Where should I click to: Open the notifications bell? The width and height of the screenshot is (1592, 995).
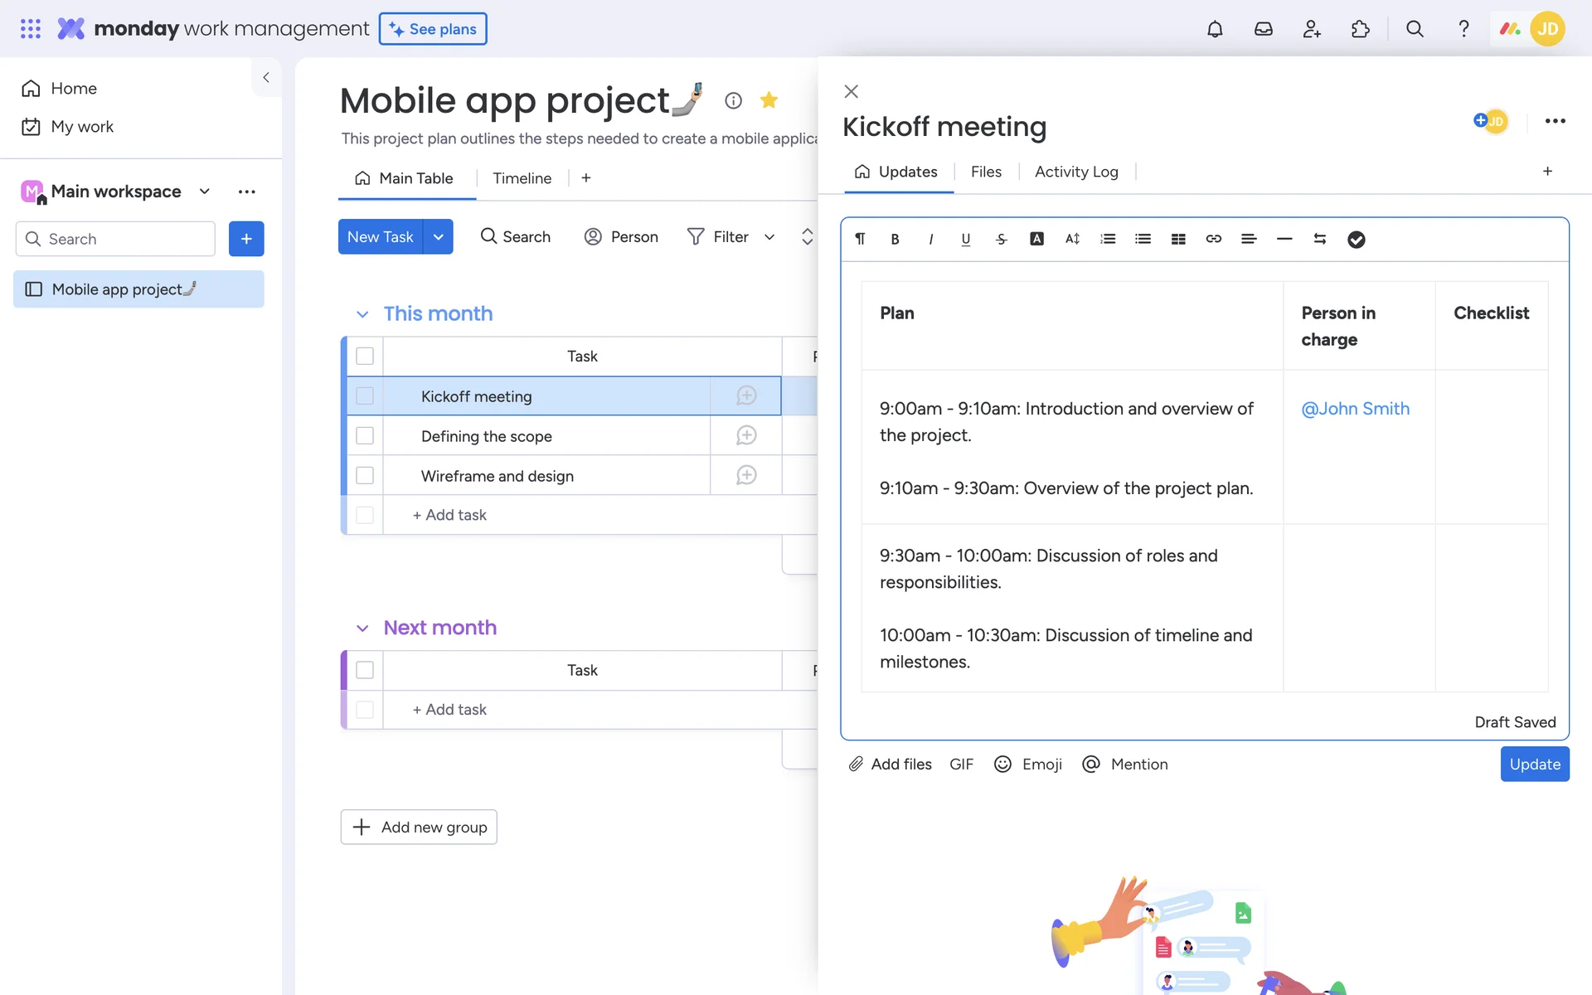1215,29
